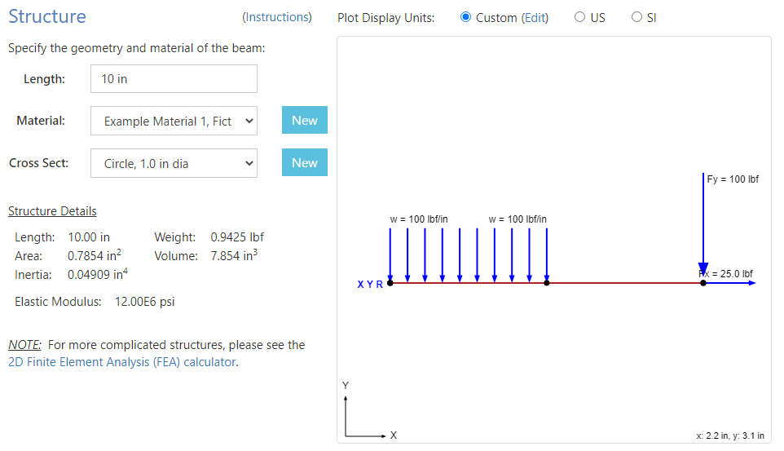784x451 pixels.
Task: Click the New button next to Material
Action: point(305,121)
